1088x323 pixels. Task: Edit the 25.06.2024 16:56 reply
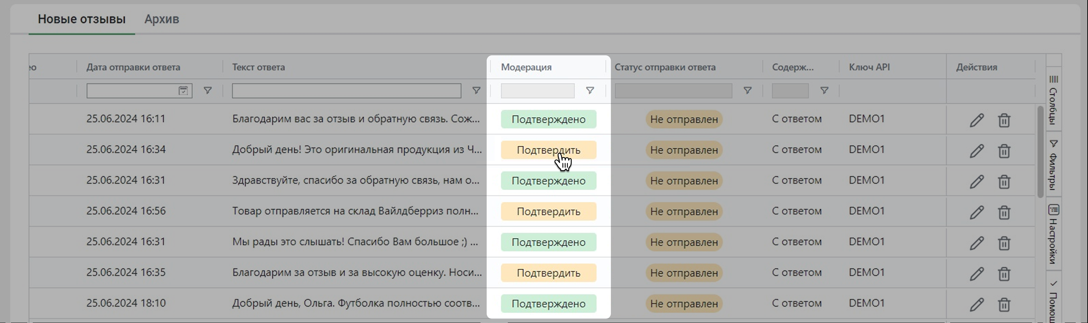coord(976,212)
